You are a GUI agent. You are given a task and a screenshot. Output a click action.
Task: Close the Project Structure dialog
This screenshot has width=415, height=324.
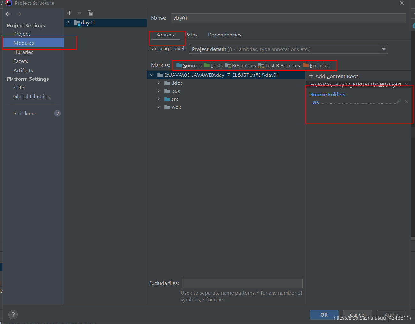402,3
